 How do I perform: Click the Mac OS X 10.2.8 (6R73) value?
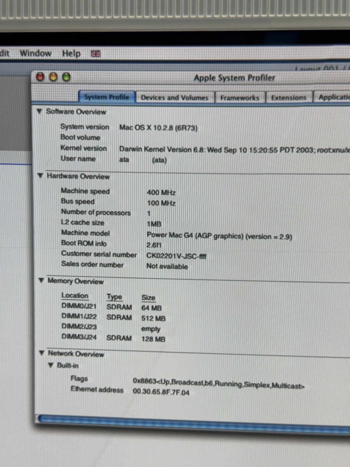[158, 128]
